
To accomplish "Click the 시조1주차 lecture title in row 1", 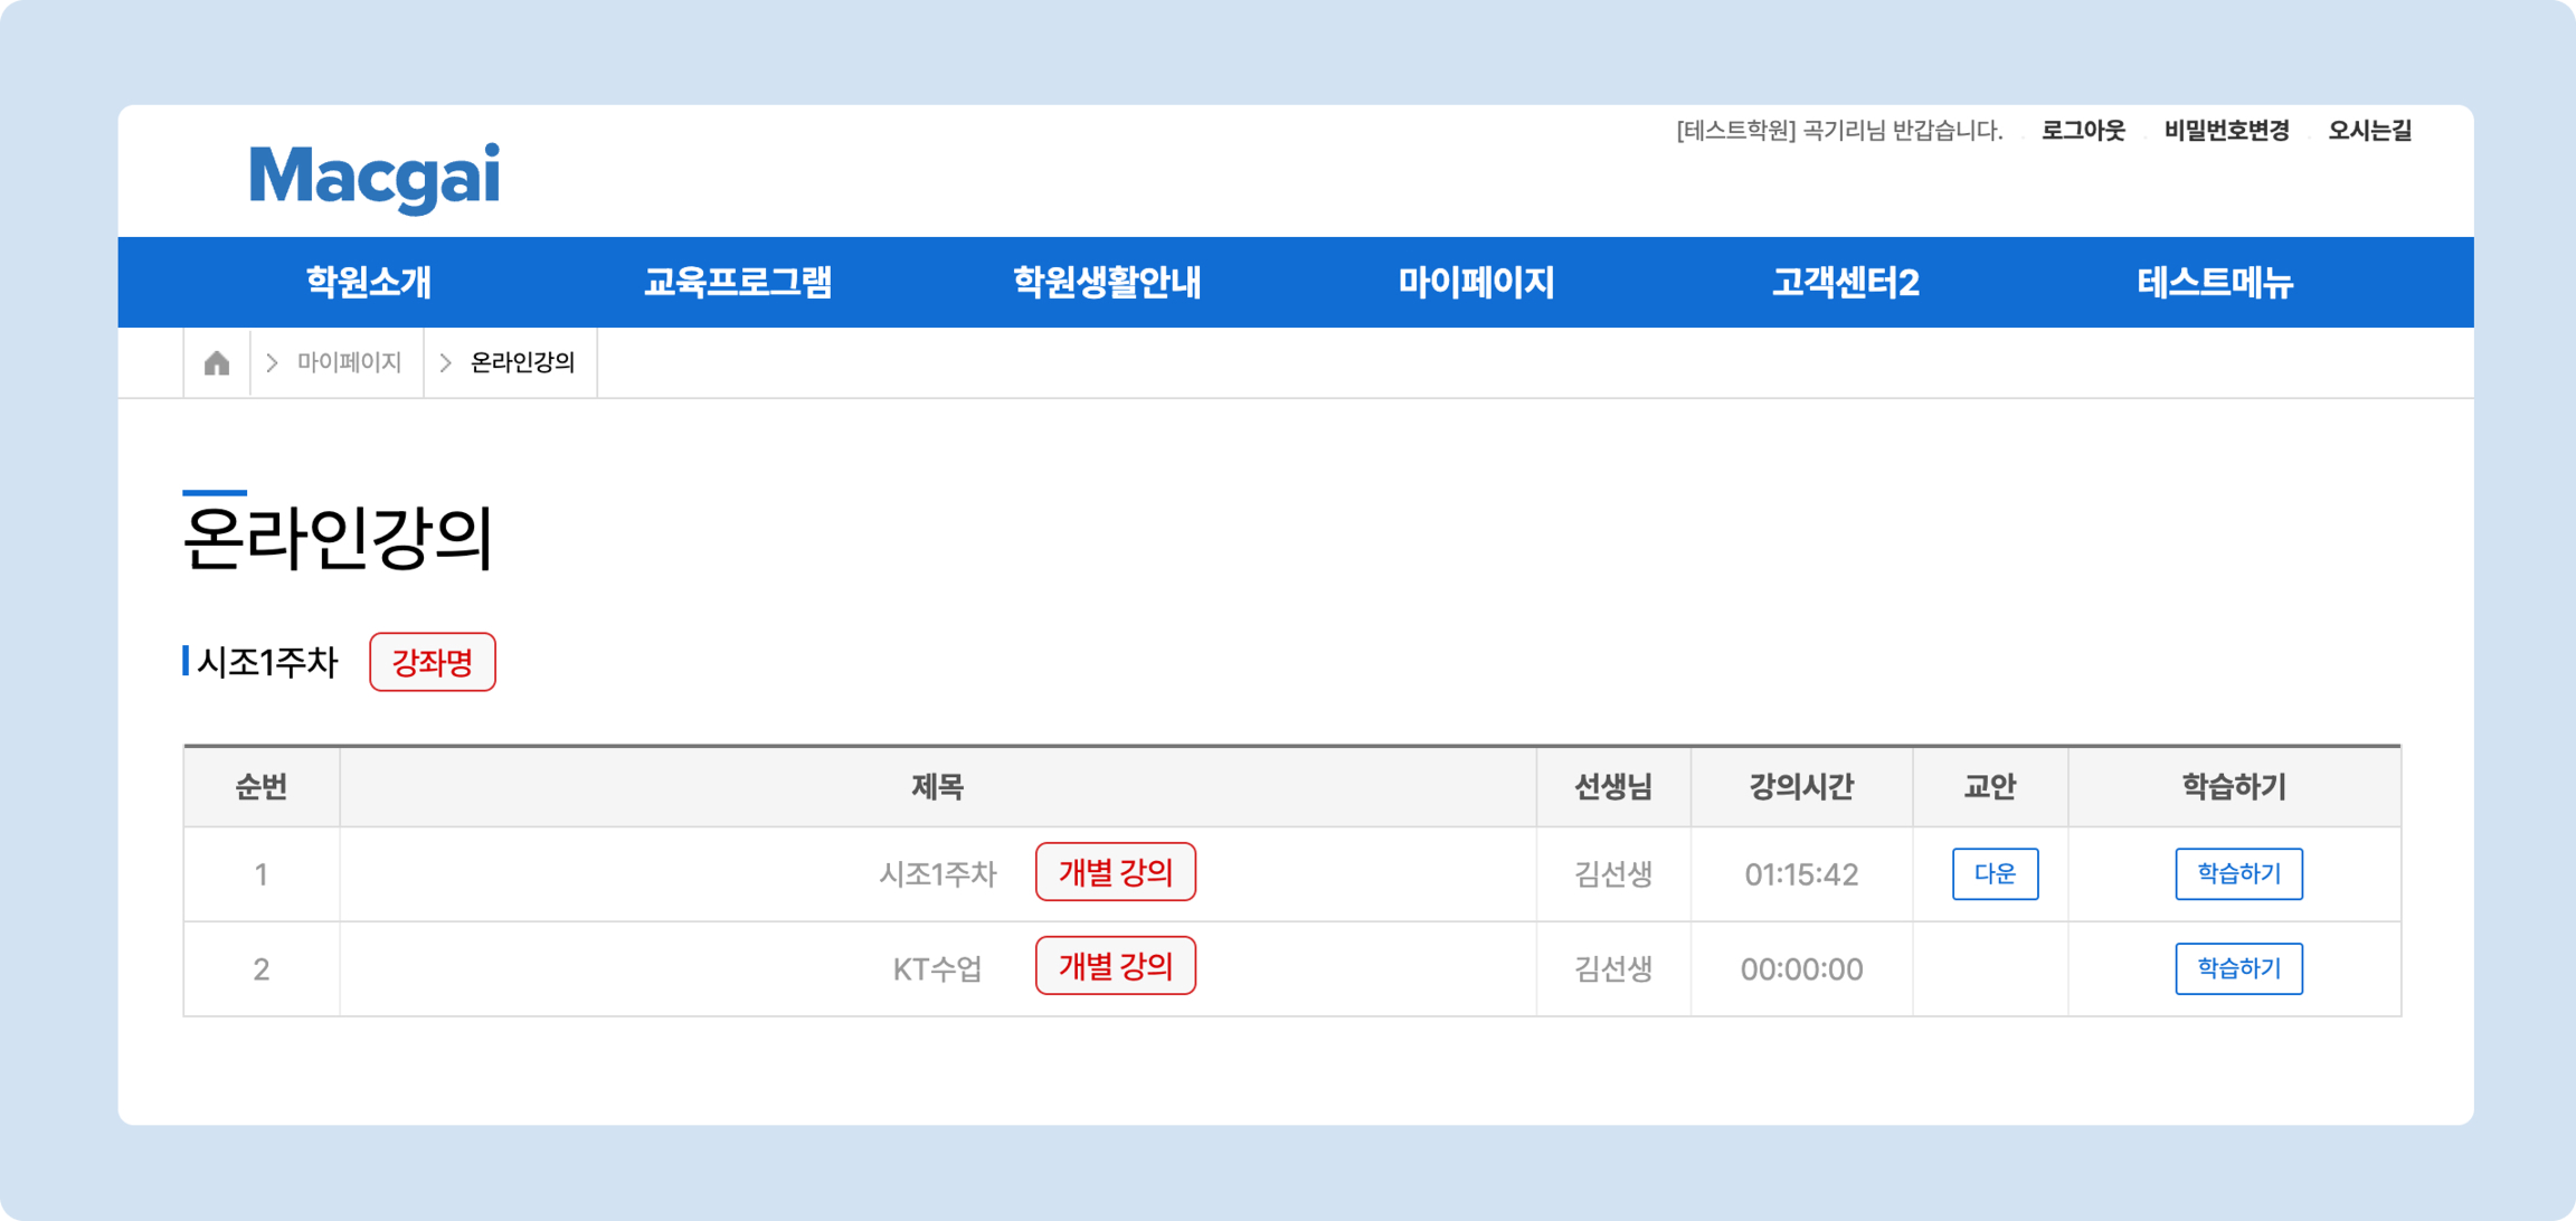I will click(x=937, y=874).
